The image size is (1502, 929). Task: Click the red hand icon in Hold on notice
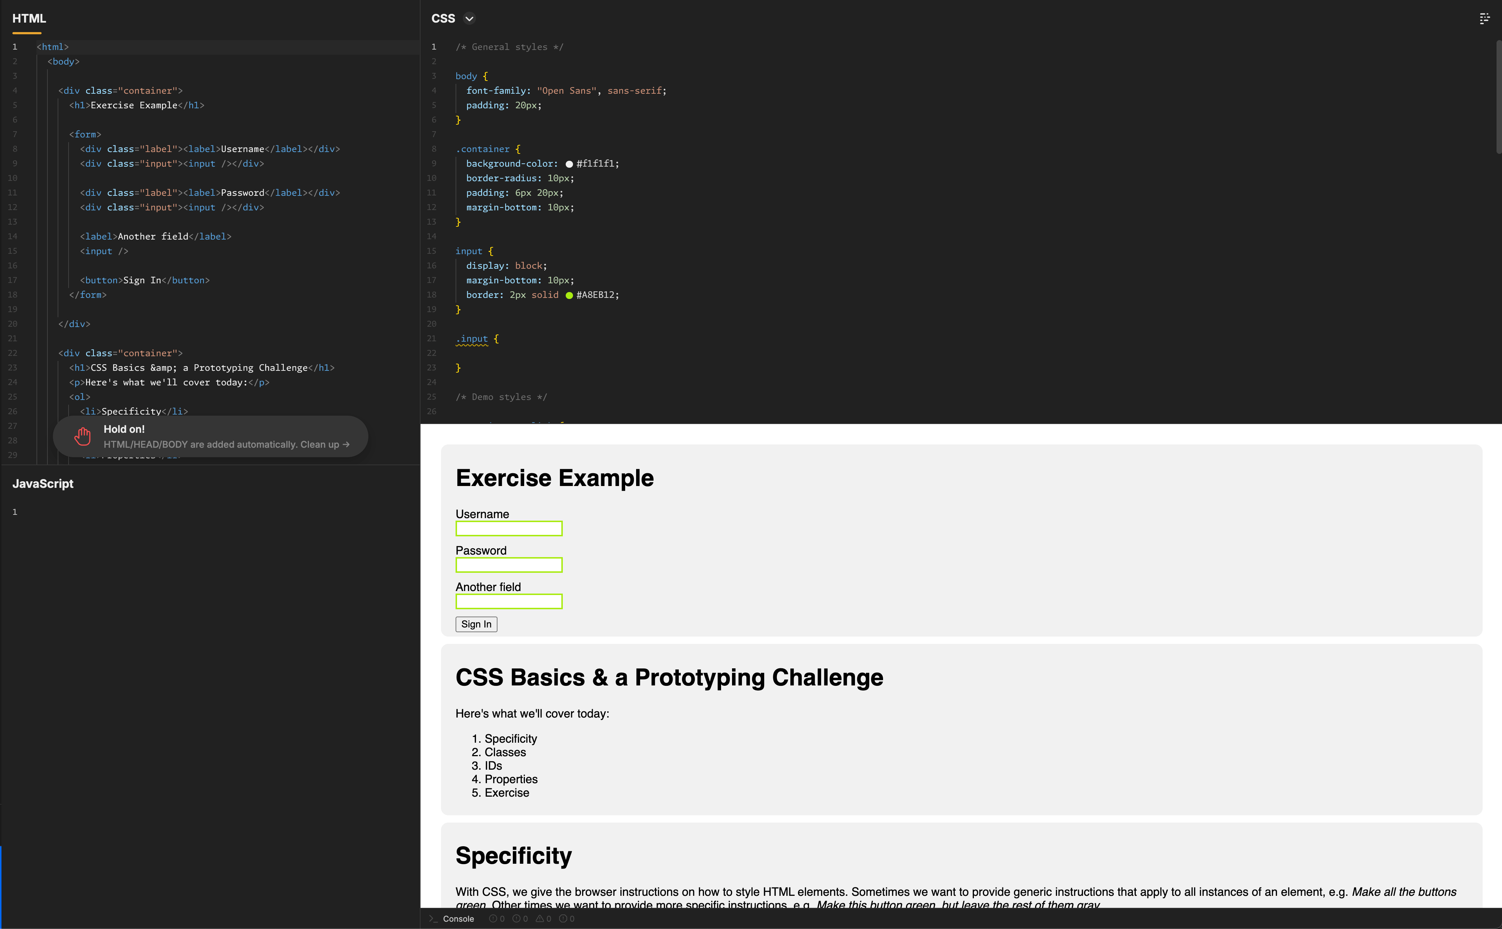[82, 436]
